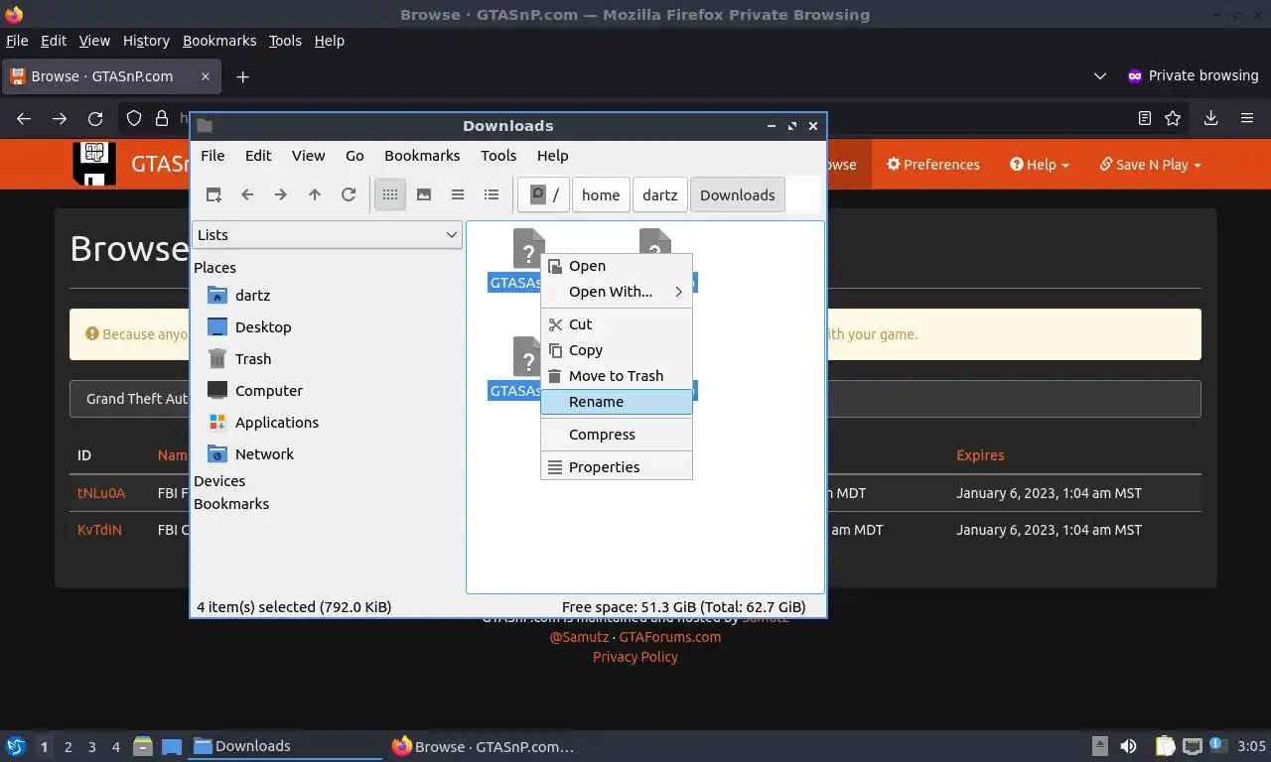Switch to thumbnail view in file manager
This screenshot has height=762, width=1271.
tap(424, 194)
